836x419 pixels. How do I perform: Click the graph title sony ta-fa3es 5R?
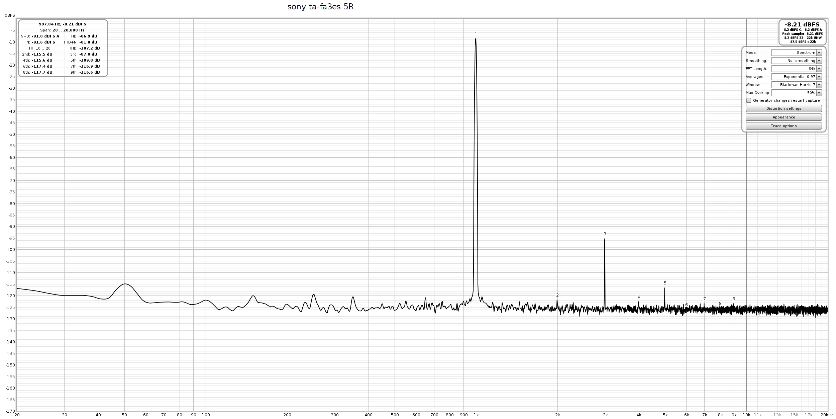320,7
